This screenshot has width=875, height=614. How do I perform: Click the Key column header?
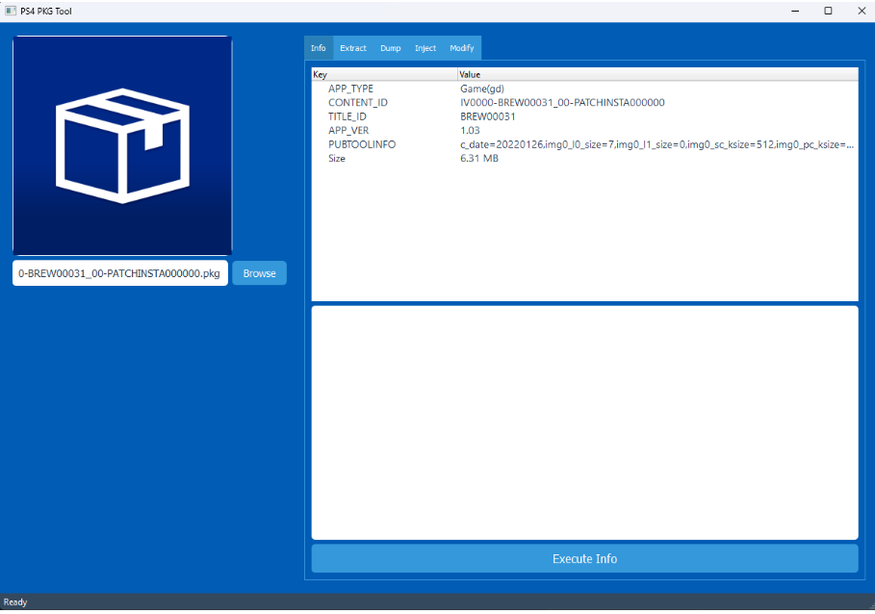click(383, 74)
